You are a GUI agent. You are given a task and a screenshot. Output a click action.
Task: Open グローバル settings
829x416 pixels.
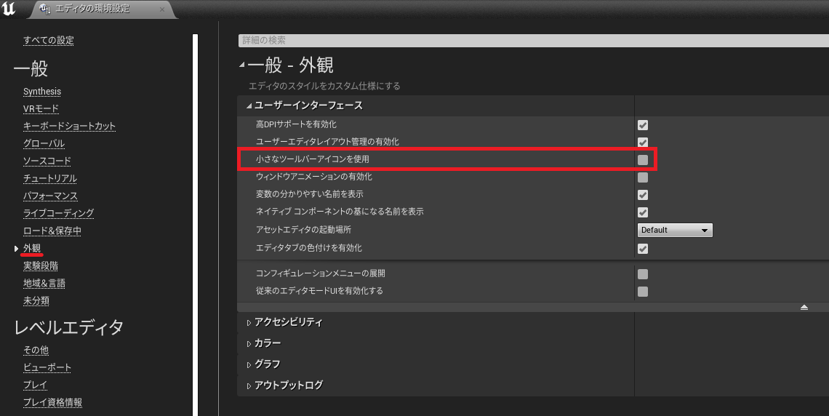[44, 143]
